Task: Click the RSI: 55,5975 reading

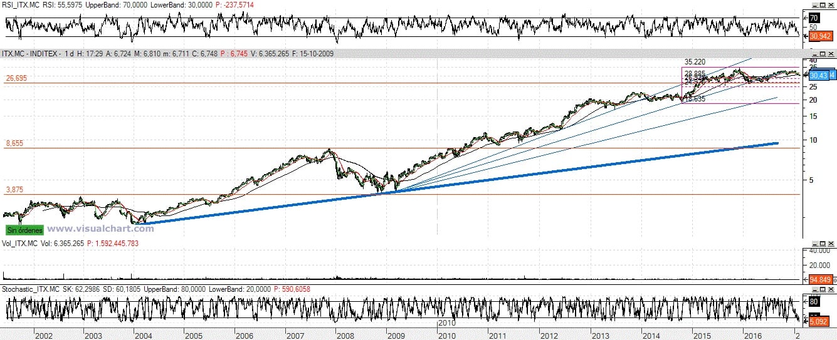Action: [x=63, y=5]
